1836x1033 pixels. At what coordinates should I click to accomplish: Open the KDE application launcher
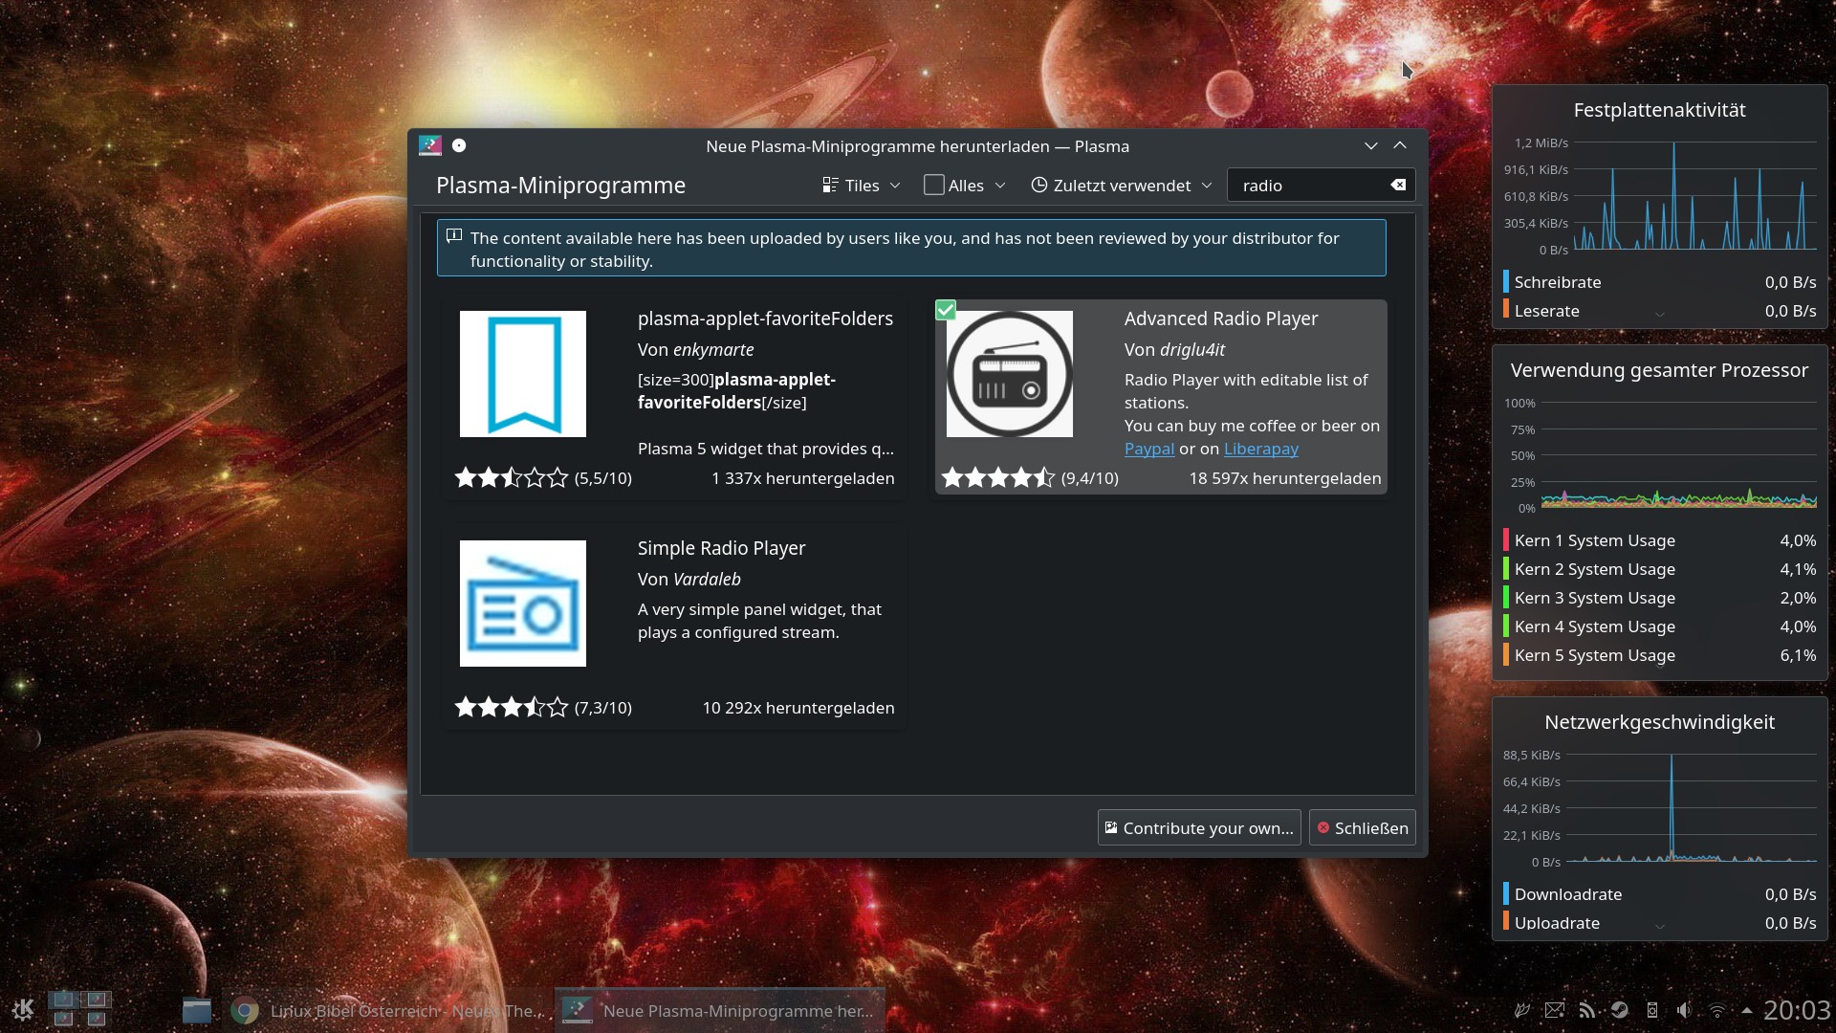coord(23,1009)
